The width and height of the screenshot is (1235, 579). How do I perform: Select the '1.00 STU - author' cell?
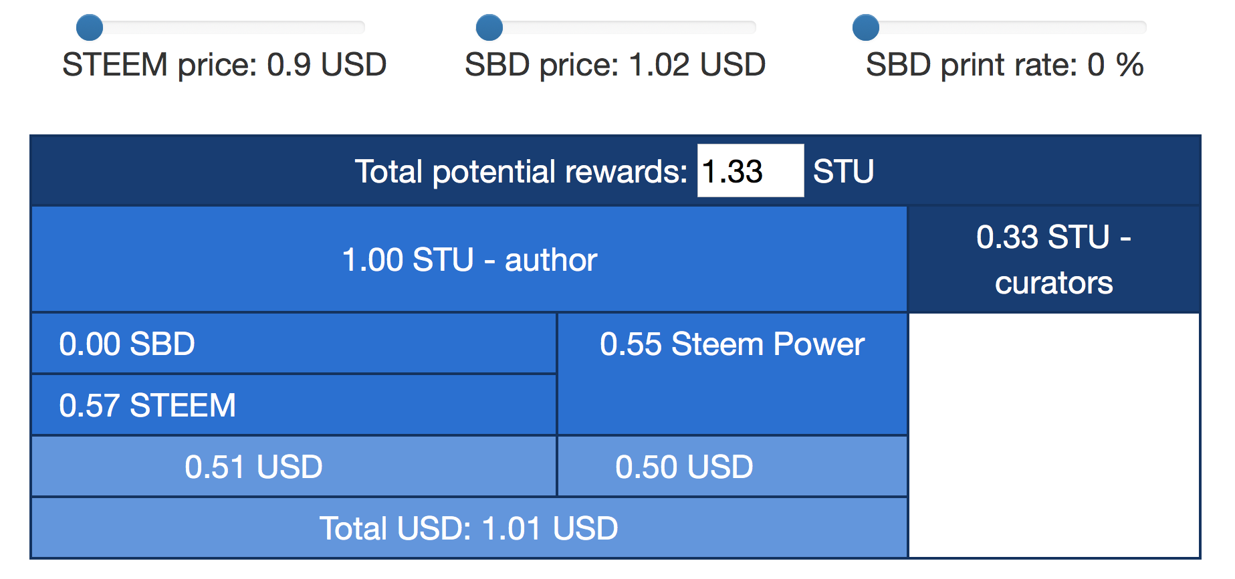[x=469, y=259]
